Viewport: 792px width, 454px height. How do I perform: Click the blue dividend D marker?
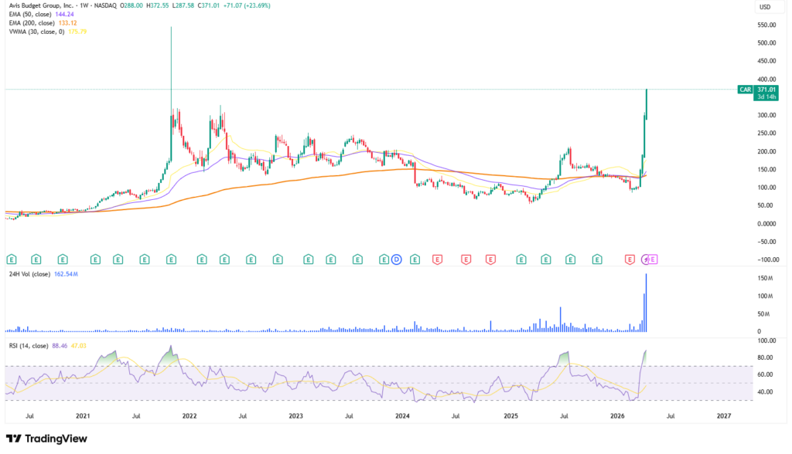(x=397, y=259)
